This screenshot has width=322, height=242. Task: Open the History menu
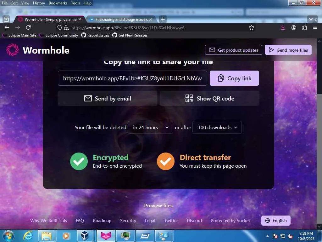(39, 3)
